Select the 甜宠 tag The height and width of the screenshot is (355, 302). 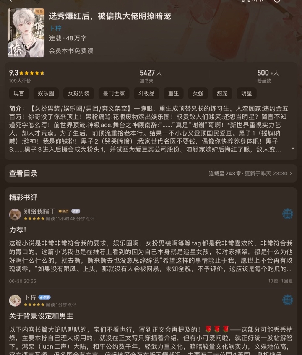222,93
